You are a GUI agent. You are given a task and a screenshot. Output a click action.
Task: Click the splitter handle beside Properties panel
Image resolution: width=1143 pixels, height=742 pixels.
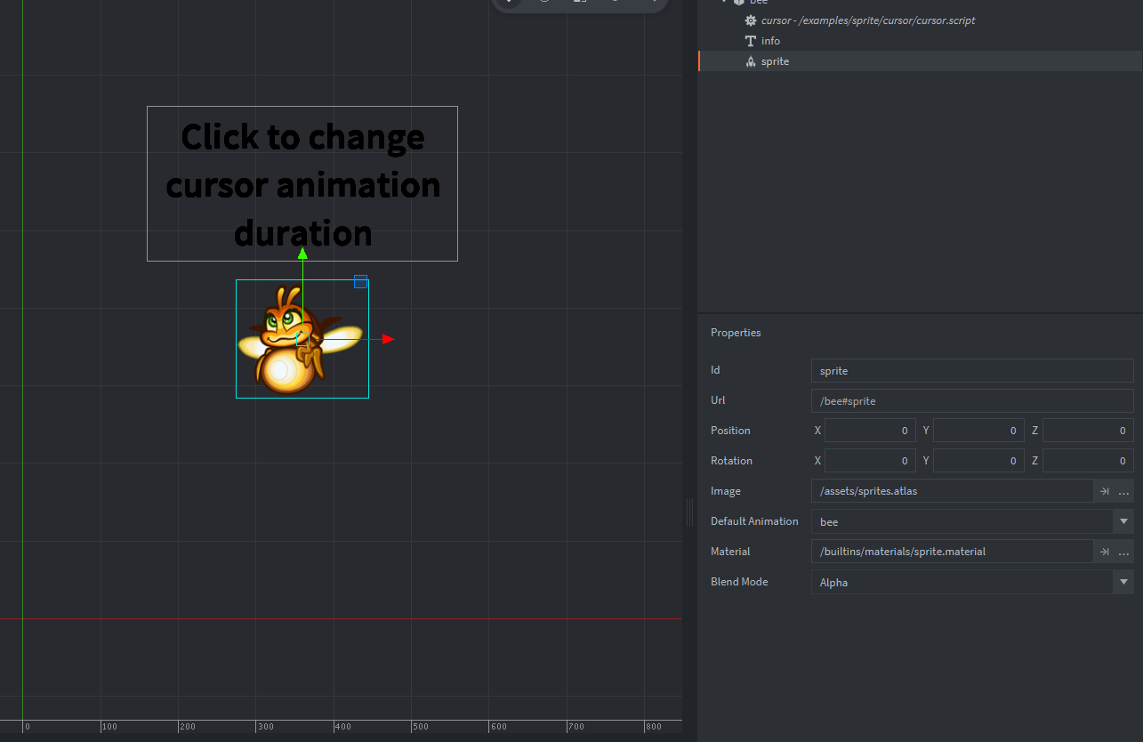[x=689, y=512]
